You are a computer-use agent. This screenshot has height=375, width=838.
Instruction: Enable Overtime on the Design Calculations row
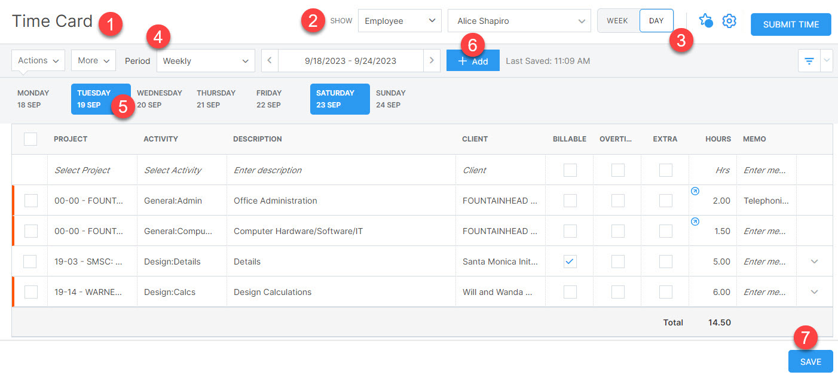(617, 291)
